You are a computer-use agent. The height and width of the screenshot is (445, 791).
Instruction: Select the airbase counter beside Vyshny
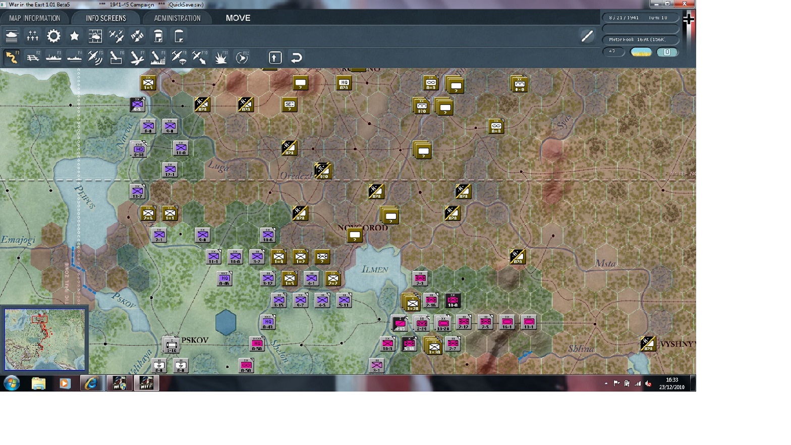point(648,344)
